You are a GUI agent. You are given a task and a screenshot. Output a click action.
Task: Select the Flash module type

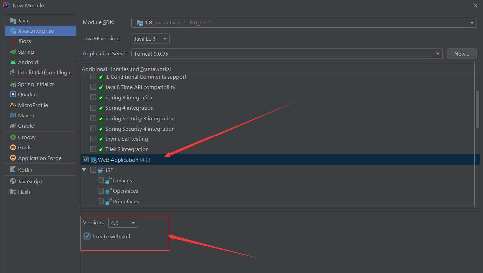(x=40, y=192)
